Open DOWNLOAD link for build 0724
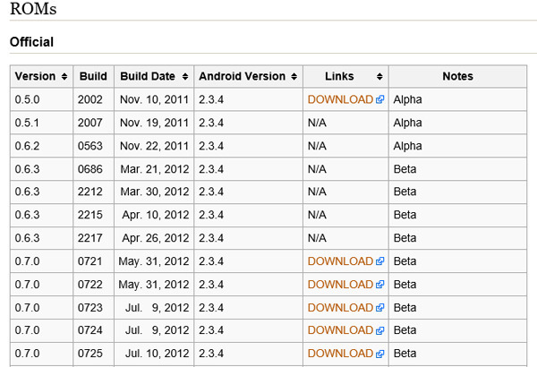Screen dimensions: 537x367 pyautogui.click(x=340, y=330)
